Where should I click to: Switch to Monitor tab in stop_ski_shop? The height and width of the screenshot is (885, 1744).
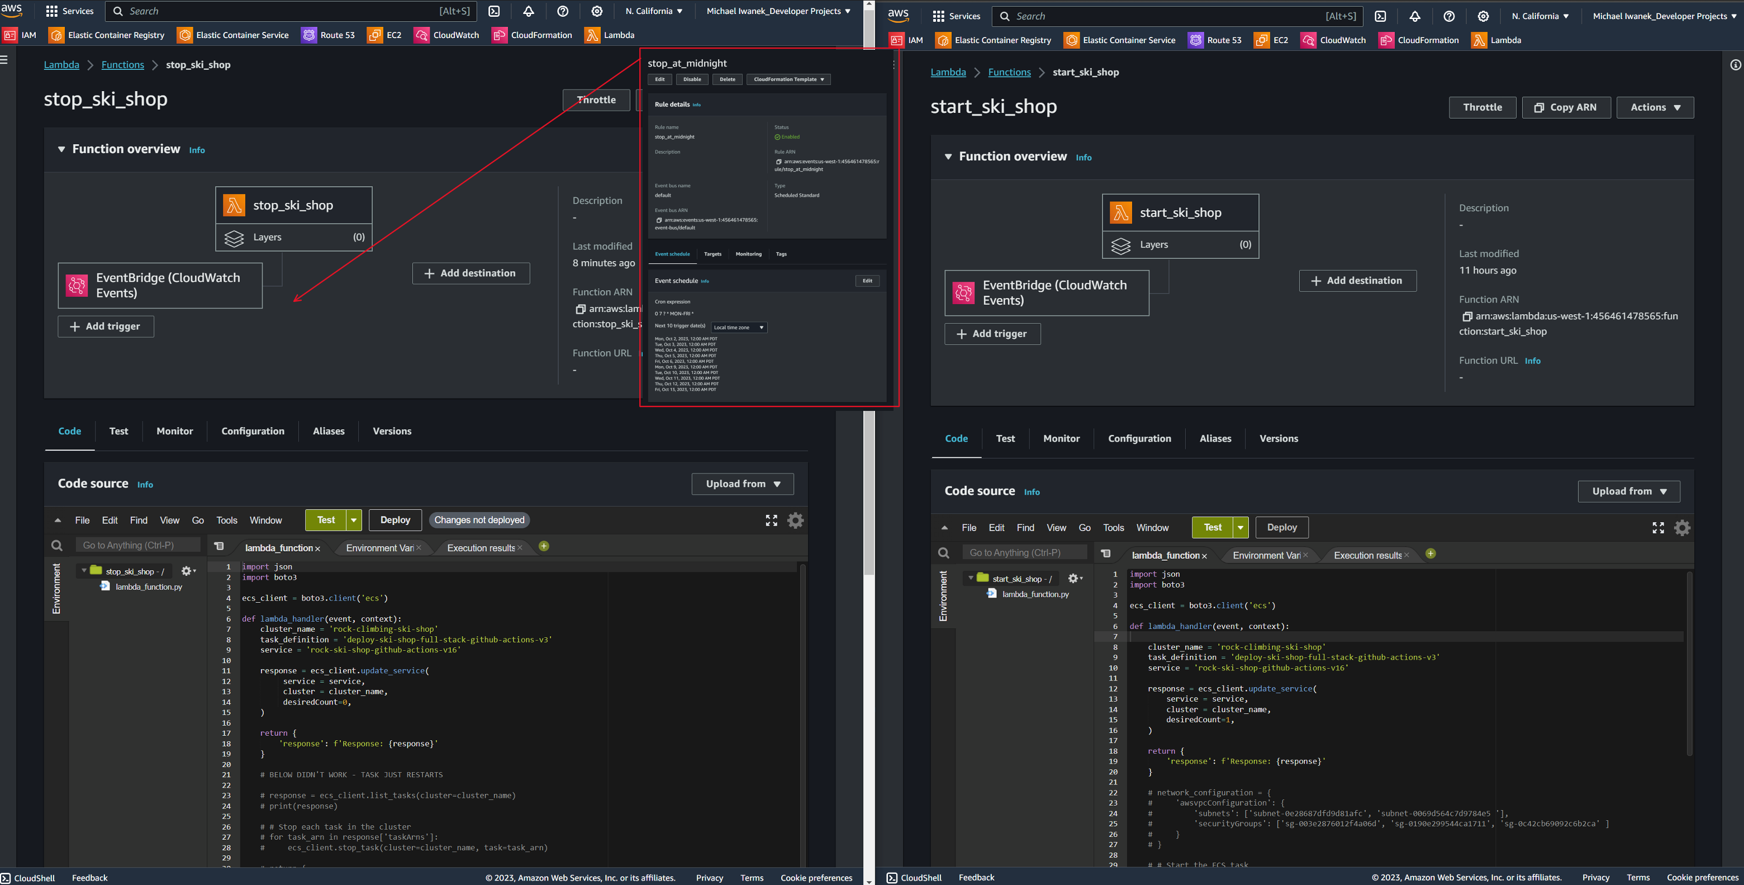pos(175,430)
